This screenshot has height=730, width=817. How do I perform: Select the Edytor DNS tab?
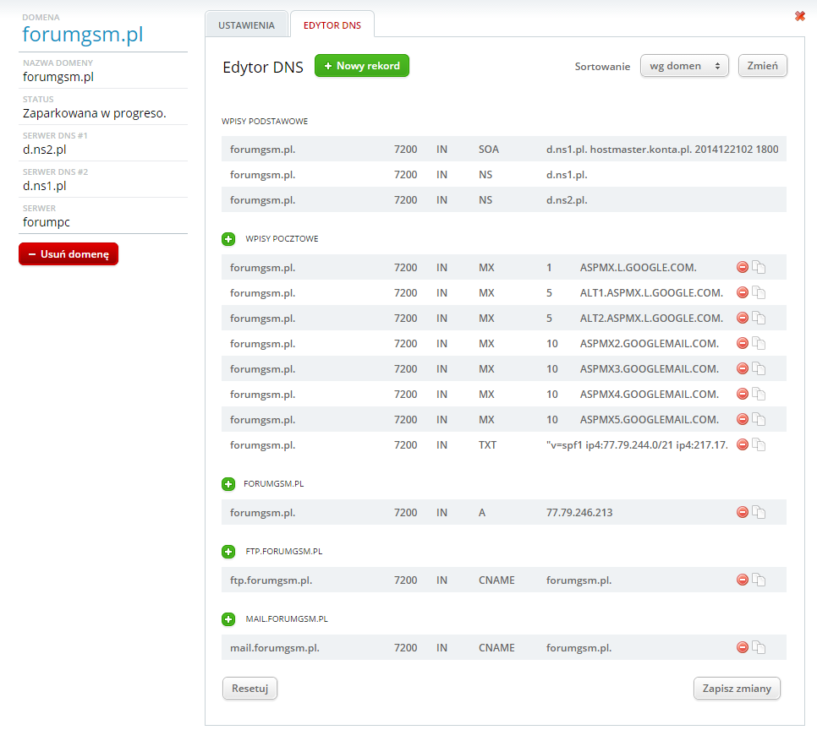(332, 25)
